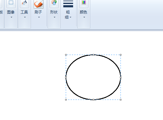Expand the 工具 dropdown arrow

25,17
